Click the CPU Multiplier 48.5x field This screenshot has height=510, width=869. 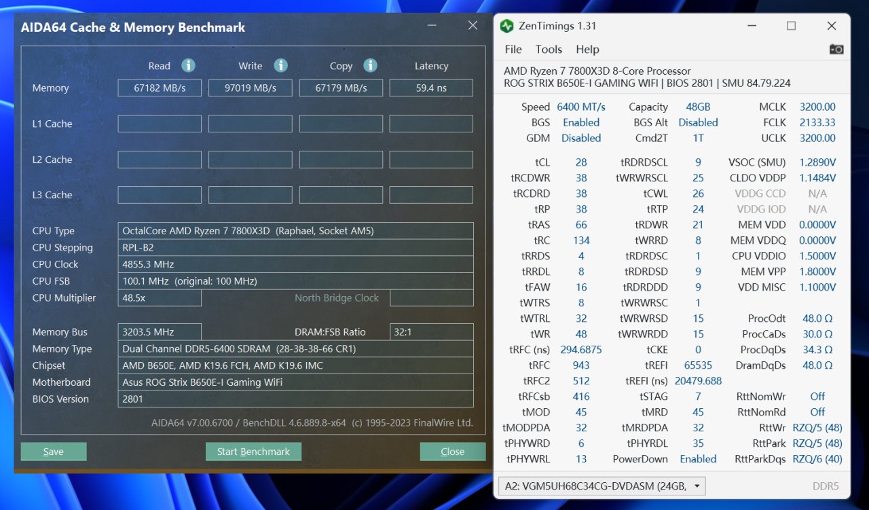(160, 298)
